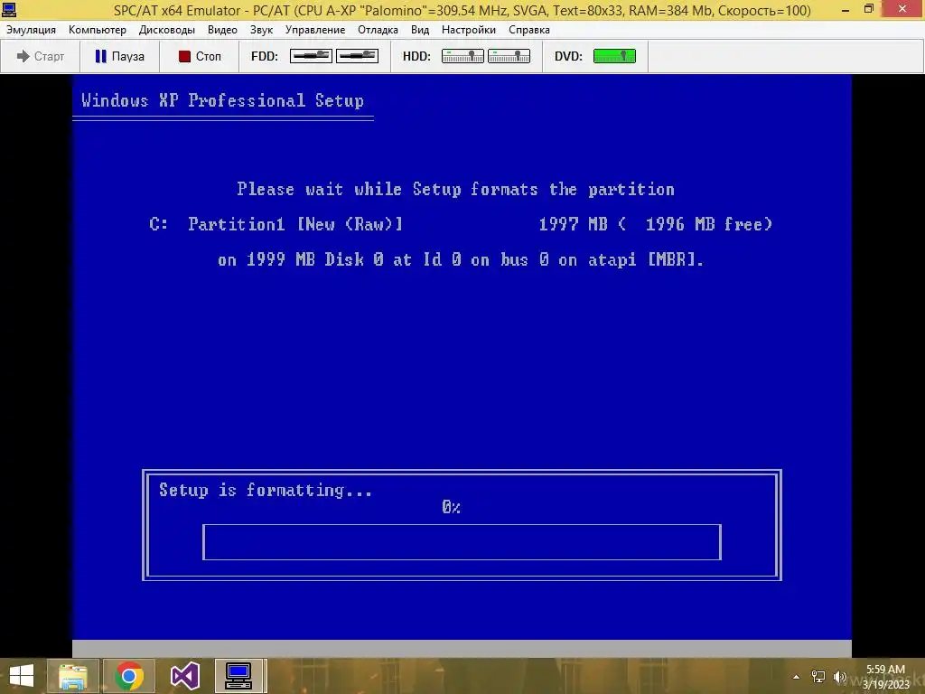925x694 pixels.
Task: Click the second HDD drive icon
Action: (509, 56)
